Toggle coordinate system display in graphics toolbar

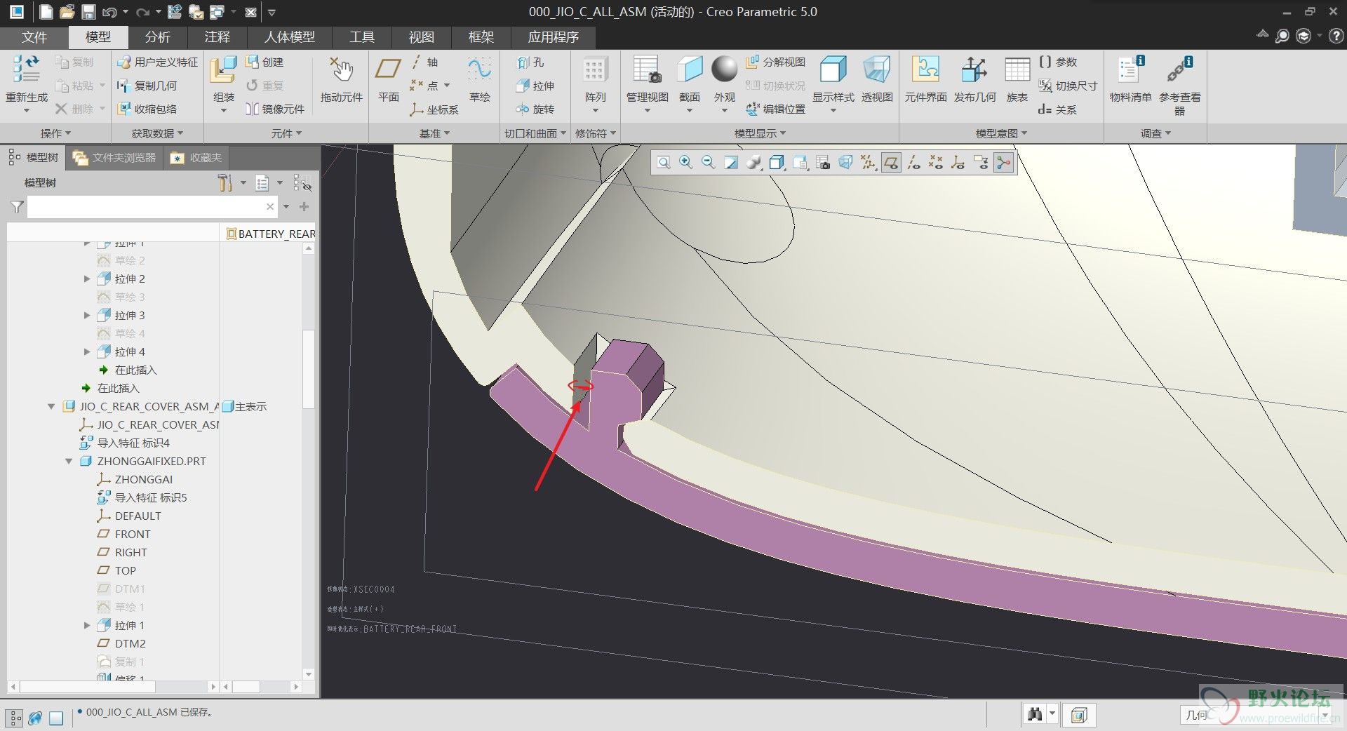[x=958, y=163]
